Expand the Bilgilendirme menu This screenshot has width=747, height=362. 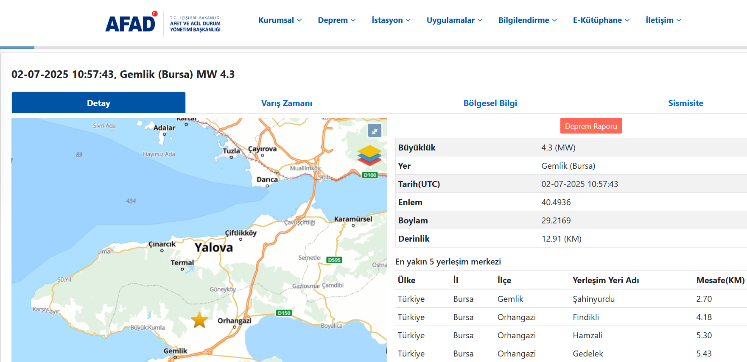point(527,20)
